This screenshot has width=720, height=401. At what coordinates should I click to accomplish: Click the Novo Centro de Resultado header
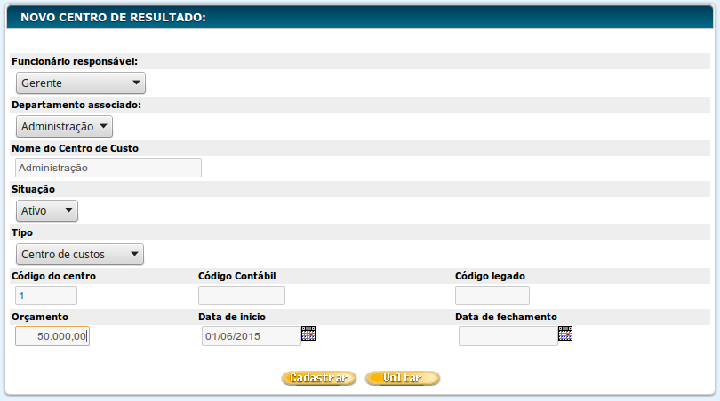pyautogui.click(x=112, y=16)
